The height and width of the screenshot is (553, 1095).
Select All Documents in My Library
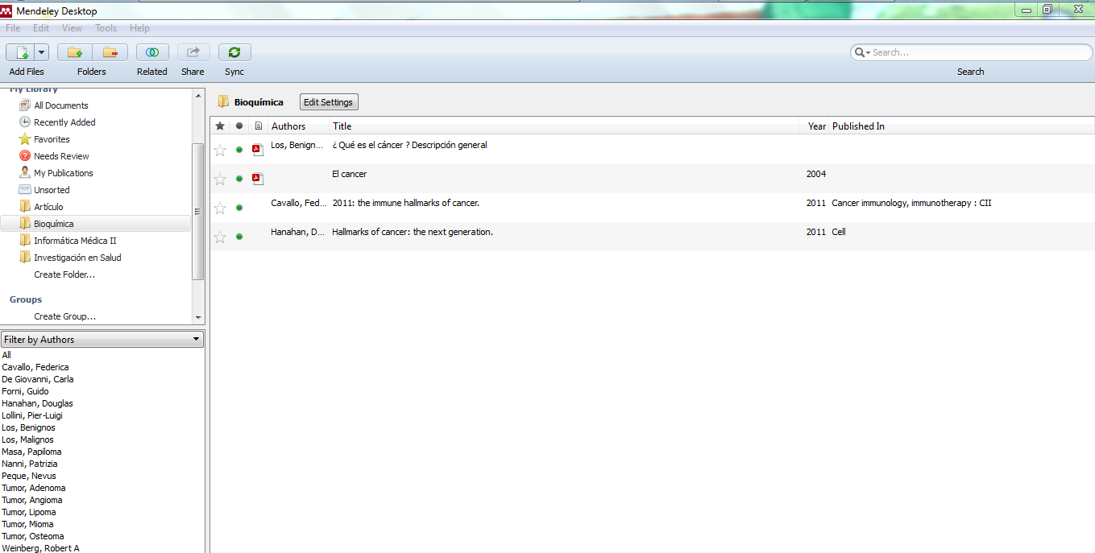pyautogui.click(x=61, y=105)
